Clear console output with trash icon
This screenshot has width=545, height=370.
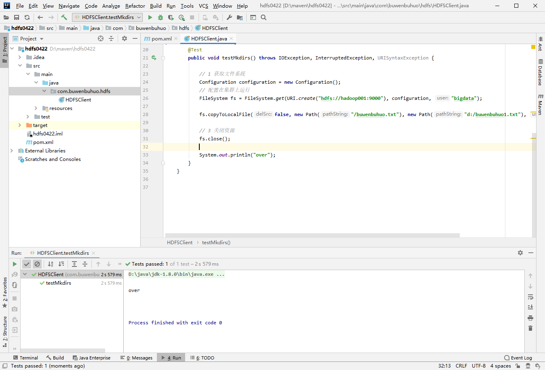pyautogui.click(x=530, y=328)
